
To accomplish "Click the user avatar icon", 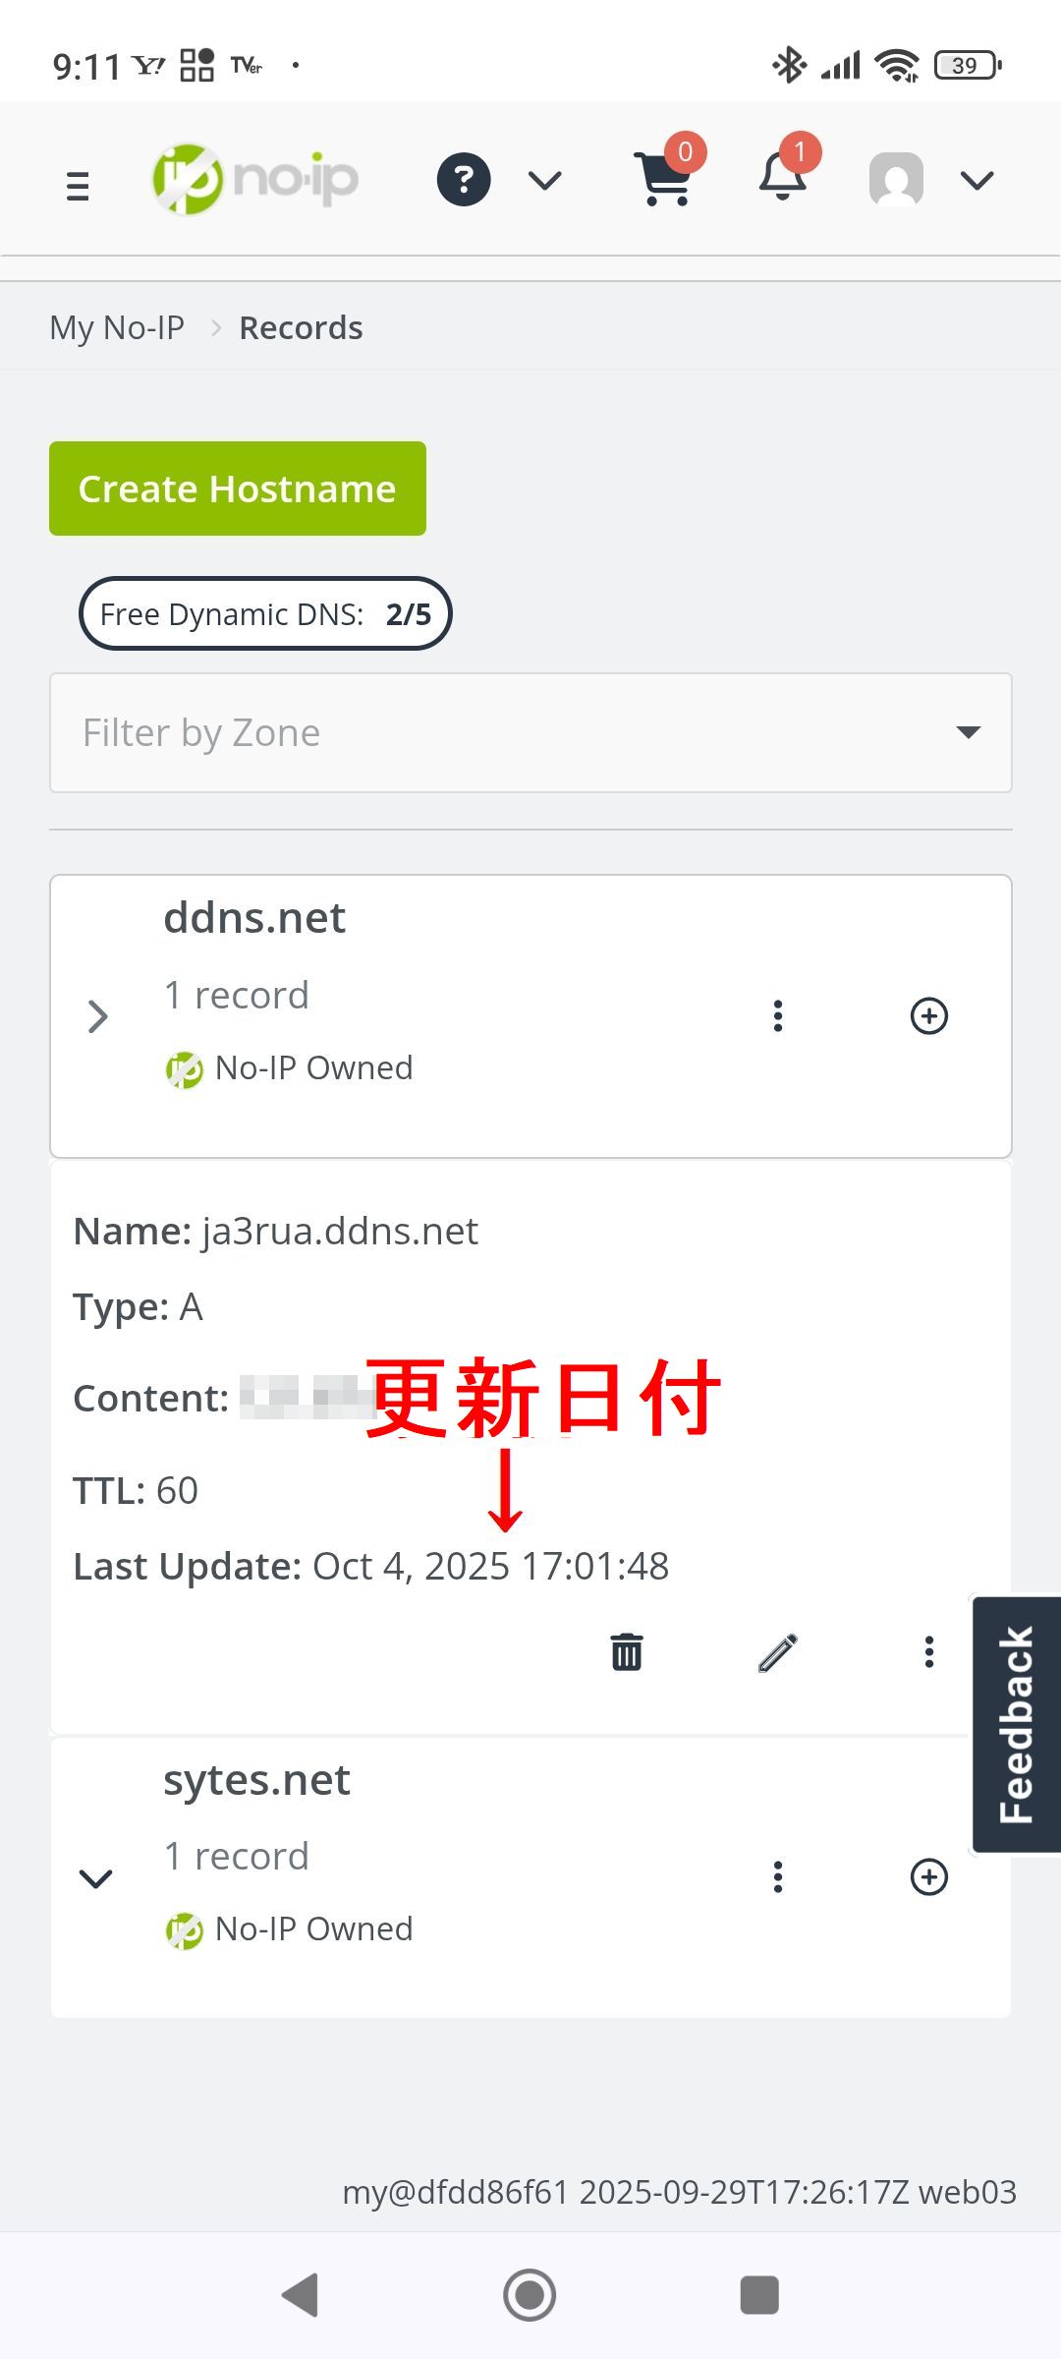I will 896,179.
